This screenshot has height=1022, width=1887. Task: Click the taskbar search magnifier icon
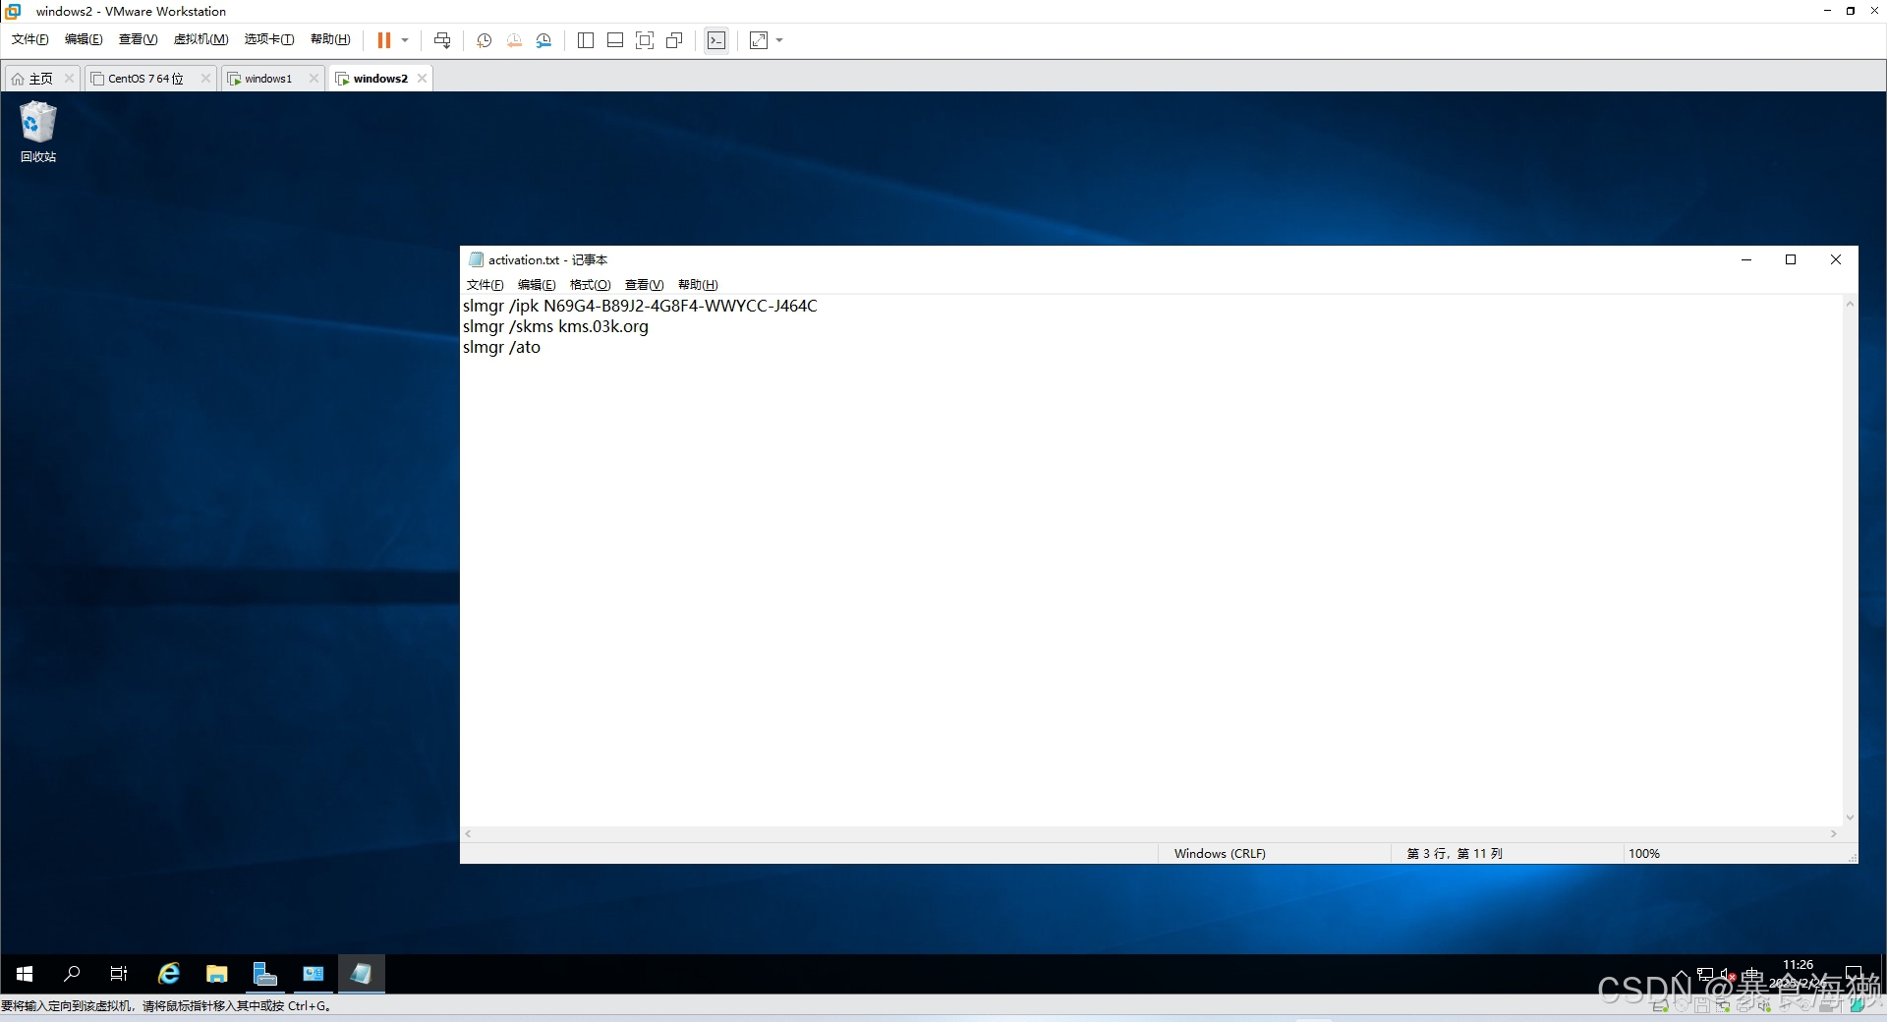72,974
